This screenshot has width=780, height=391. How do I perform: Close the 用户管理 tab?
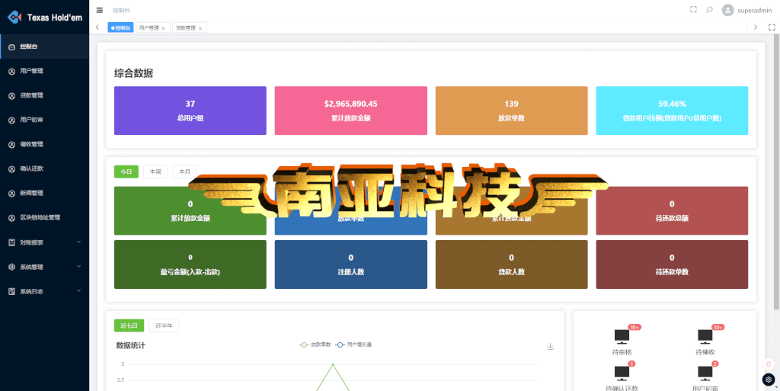pyautogui.click(x=163, y=28)
